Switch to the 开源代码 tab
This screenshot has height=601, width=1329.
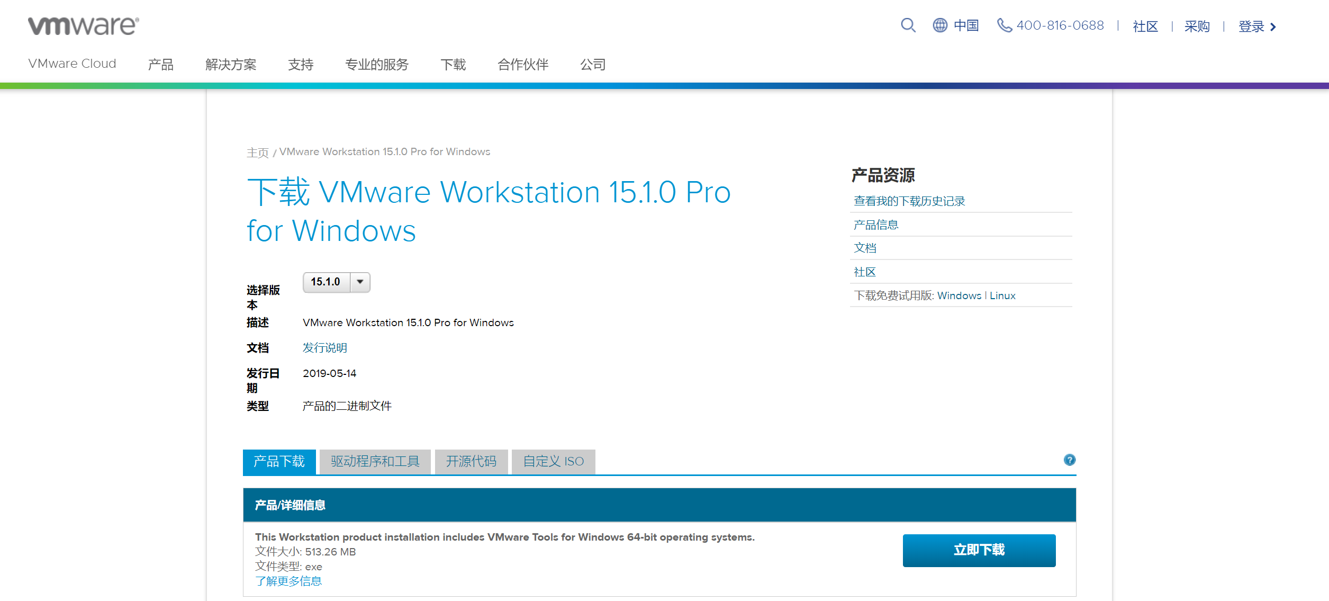click(x=471, y=461)
